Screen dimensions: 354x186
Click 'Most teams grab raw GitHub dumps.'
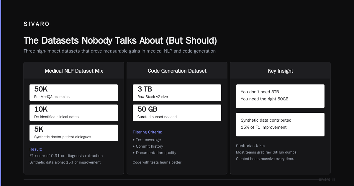pyautogui.click(x=267, y=152)
